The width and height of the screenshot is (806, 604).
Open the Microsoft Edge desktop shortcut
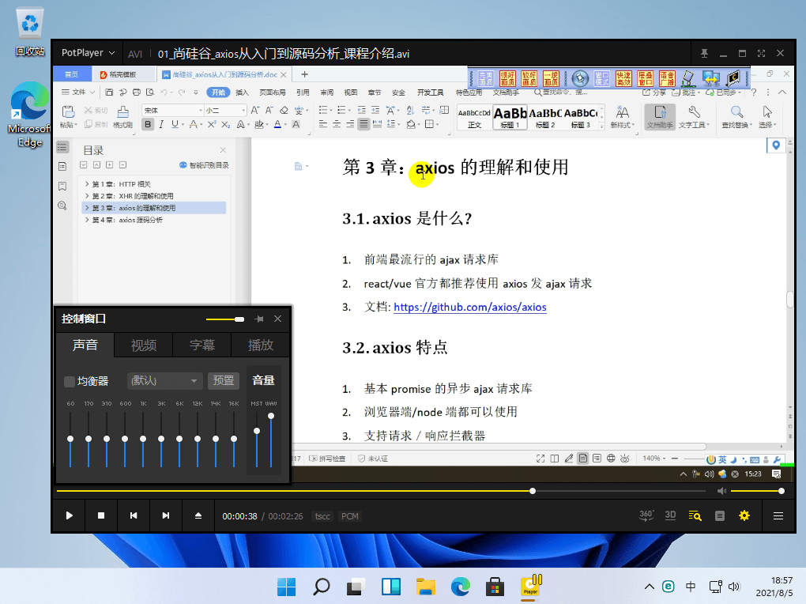29,114
